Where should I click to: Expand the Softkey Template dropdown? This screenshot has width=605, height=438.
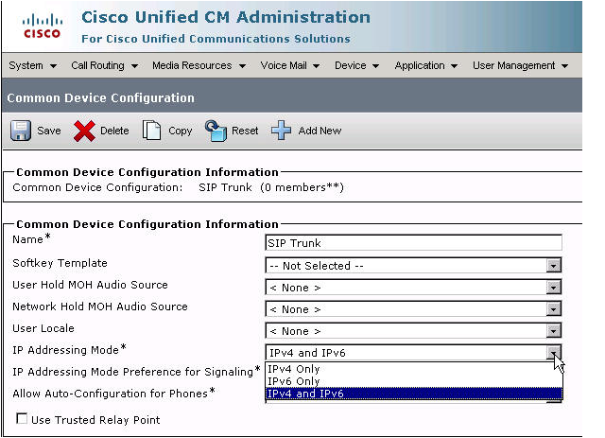[x=553, y=266]
